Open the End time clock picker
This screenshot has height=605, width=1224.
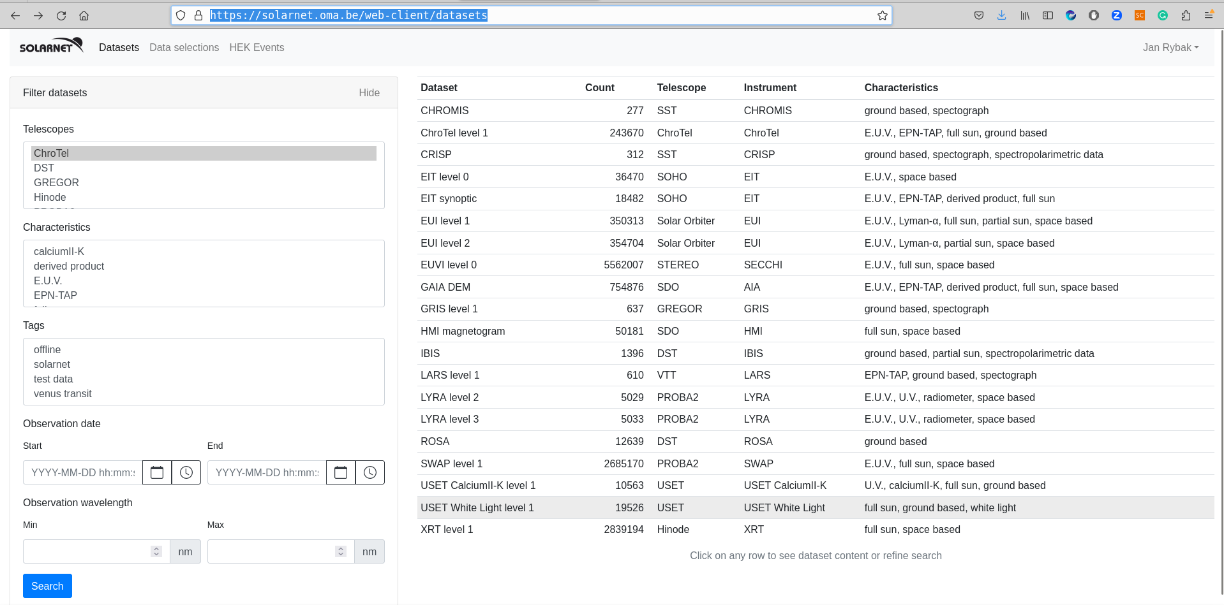370,472
